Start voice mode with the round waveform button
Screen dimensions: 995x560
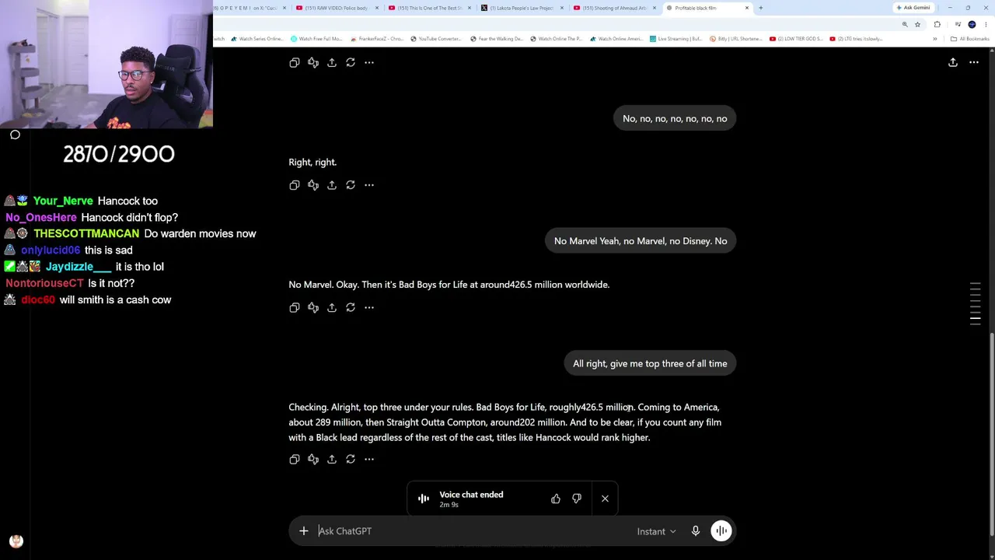coord(721,531)
